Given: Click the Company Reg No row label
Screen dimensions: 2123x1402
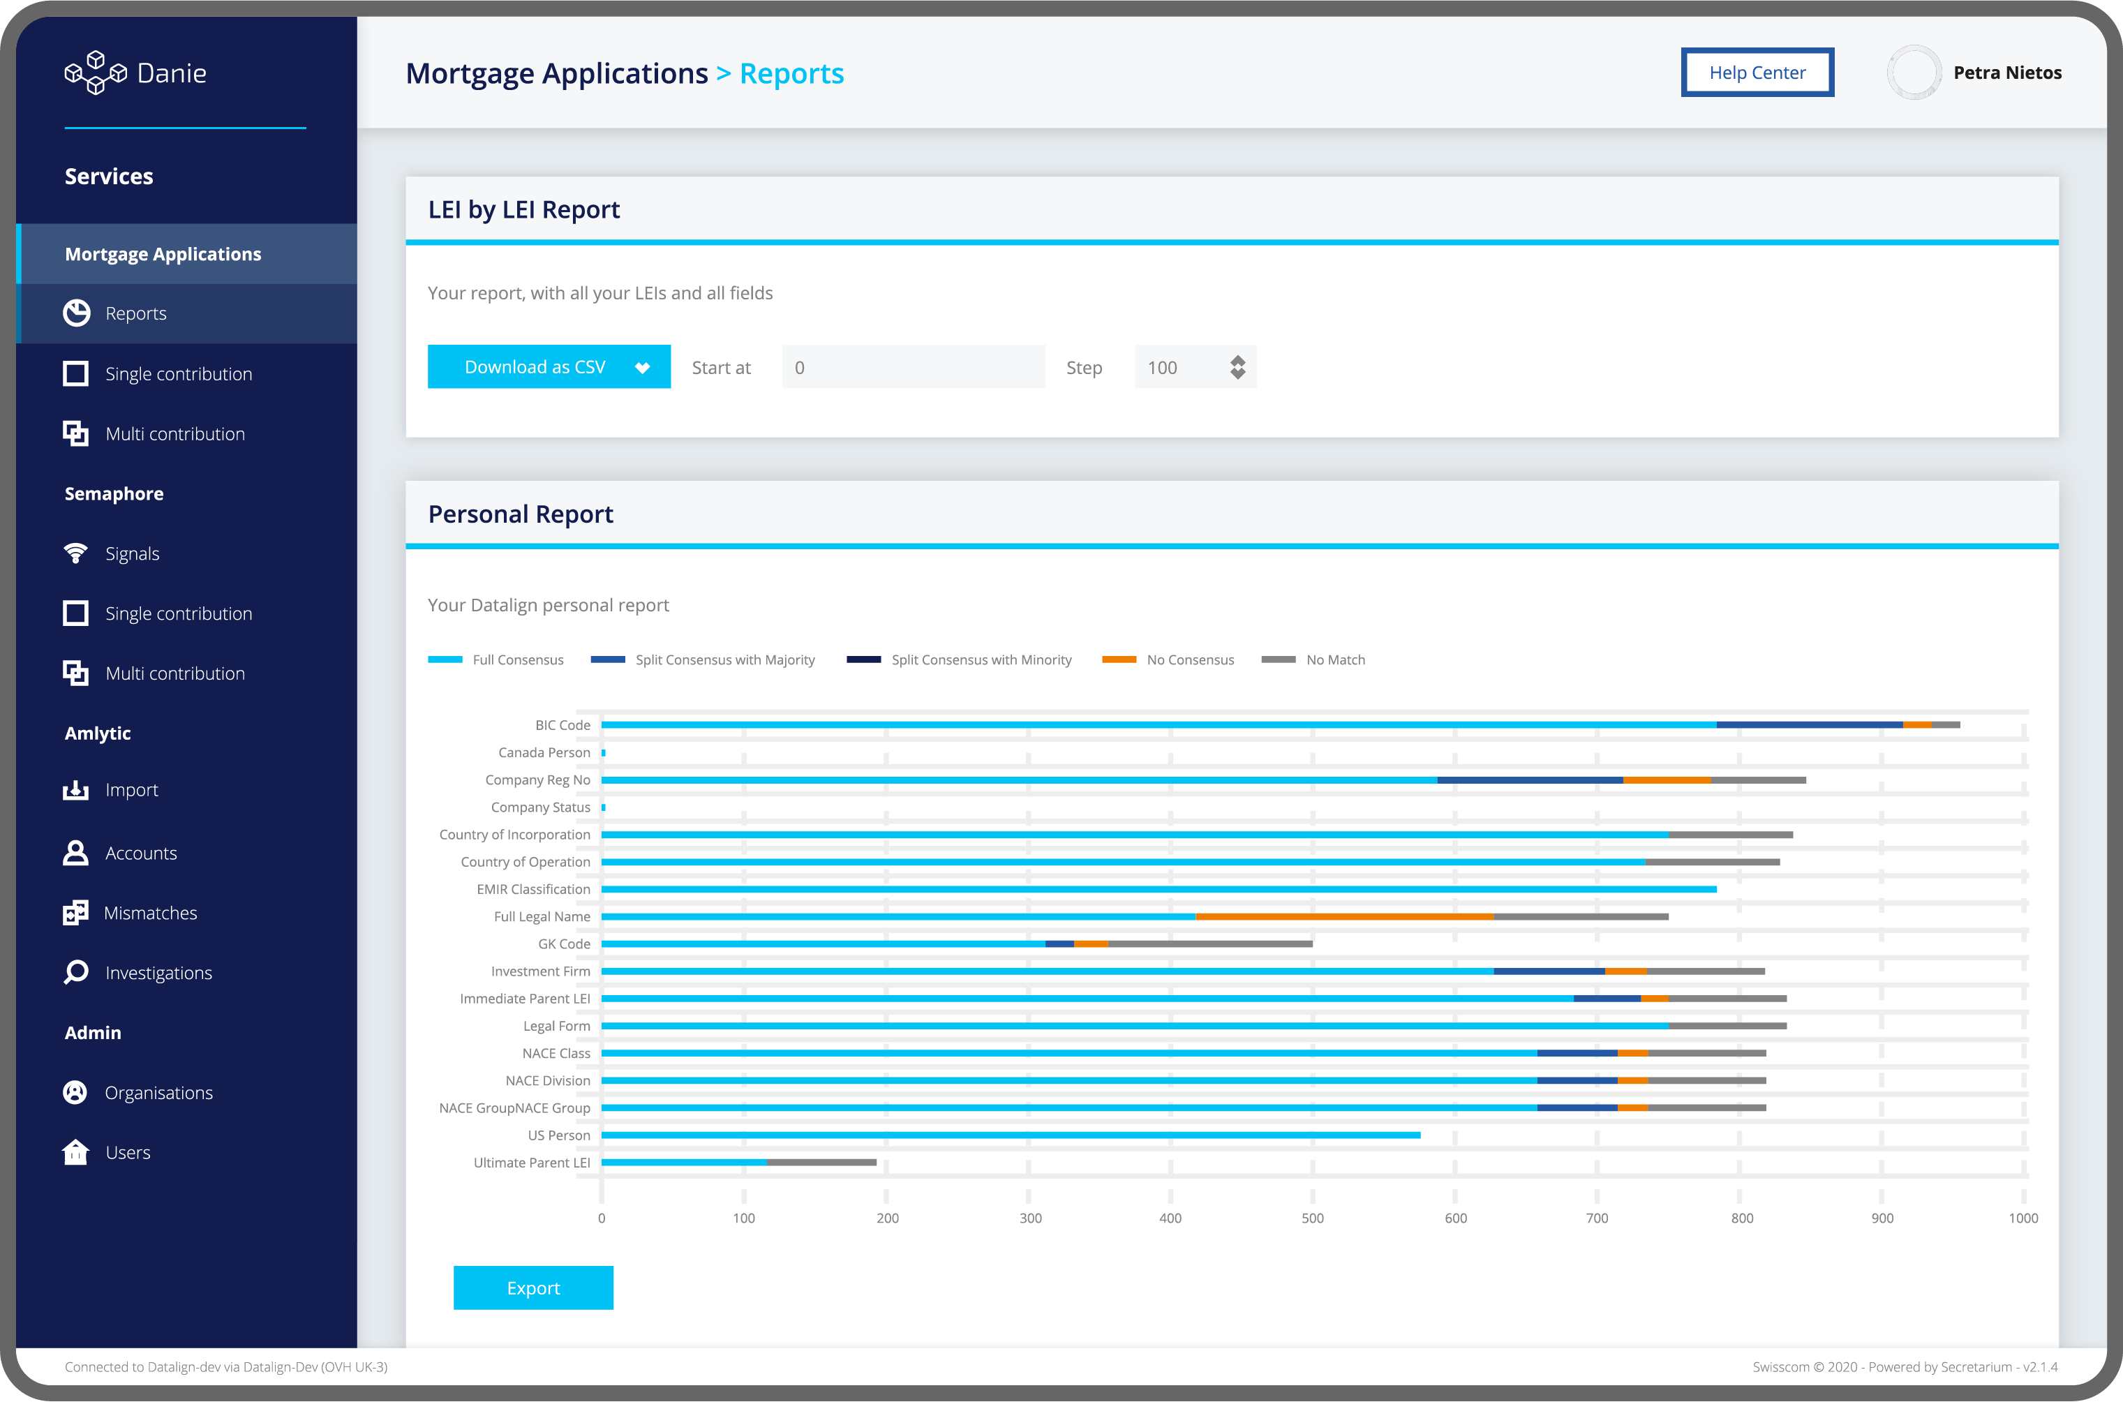Looking at the screenshot, I should pos(537,780).
